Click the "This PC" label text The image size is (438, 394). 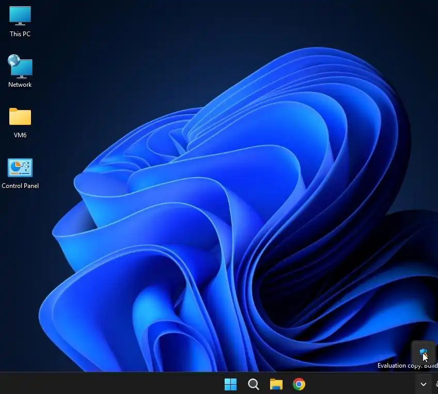pos(20,34)
